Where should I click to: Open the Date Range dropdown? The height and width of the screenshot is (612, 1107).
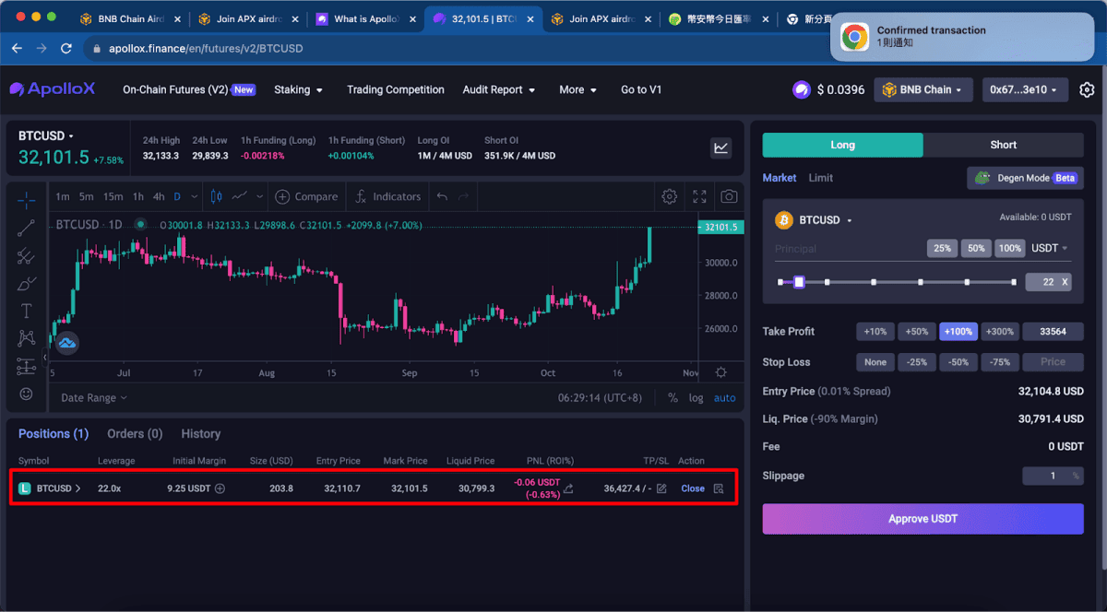coord(94,398)
